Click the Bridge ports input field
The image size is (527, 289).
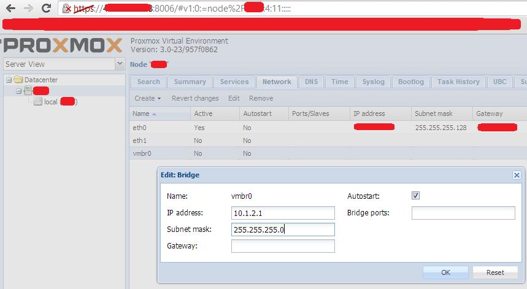click(463, 213)
